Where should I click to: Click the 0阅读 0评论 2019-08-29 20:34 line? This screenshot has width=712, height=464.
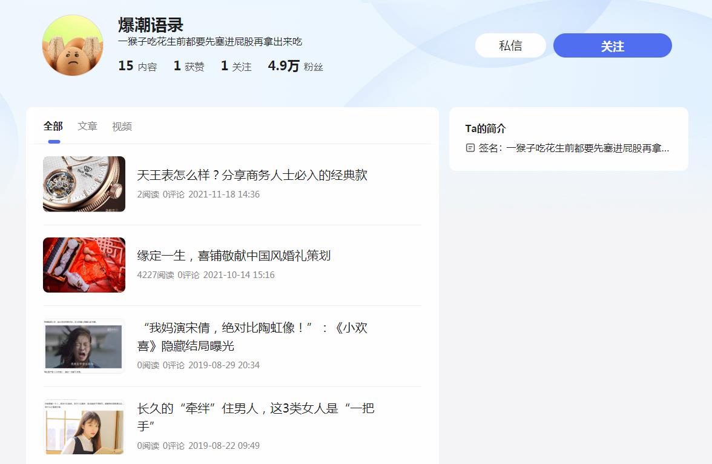pyautogui.click(x=199, y=365)
